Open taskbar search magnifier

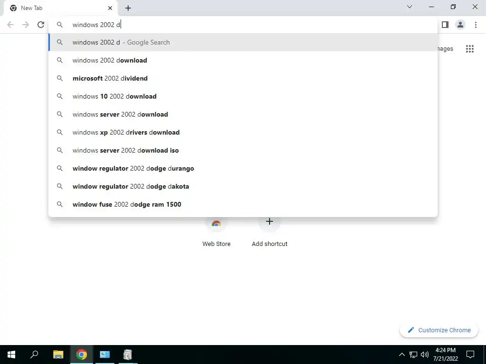[34, 355]
